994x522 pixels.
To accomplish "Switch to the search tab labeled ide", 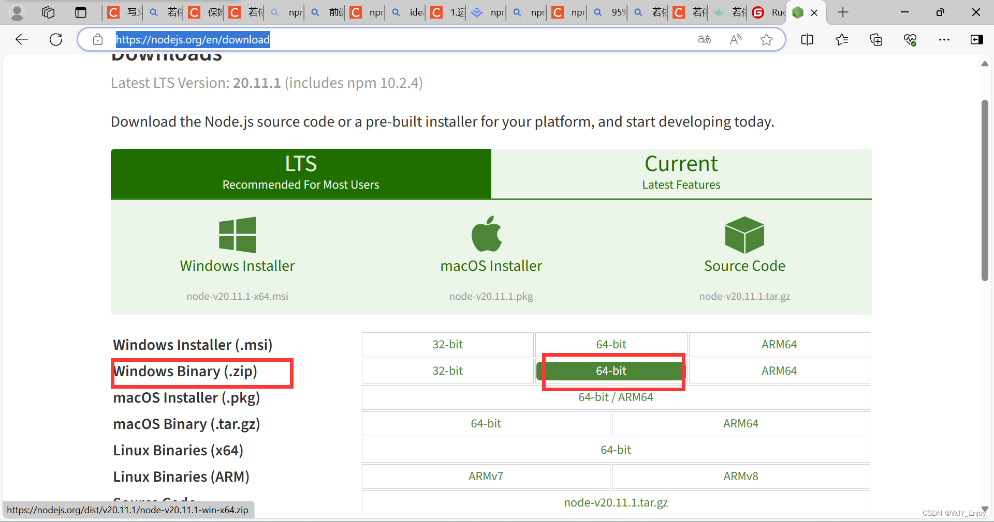I will (x=407, y=12).
